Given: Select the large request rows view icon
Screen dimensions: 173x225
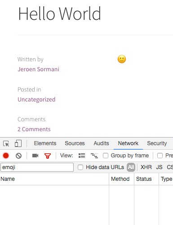Looking at the screenshot, I should 82,156.
